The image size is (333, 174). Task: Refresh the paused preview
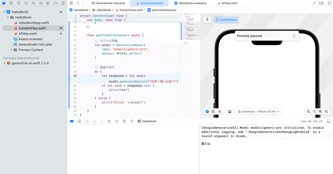294,36
